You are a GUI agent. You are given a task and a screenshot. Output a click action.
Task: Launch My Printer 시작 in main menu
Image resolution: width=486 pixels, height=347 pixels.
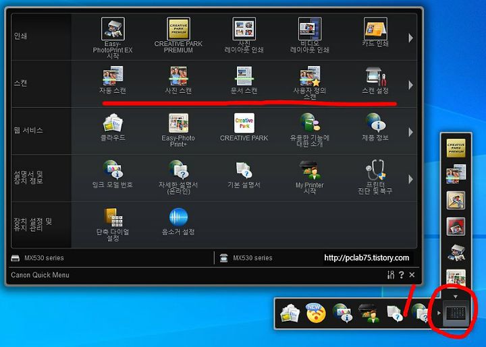coord(310,177)
